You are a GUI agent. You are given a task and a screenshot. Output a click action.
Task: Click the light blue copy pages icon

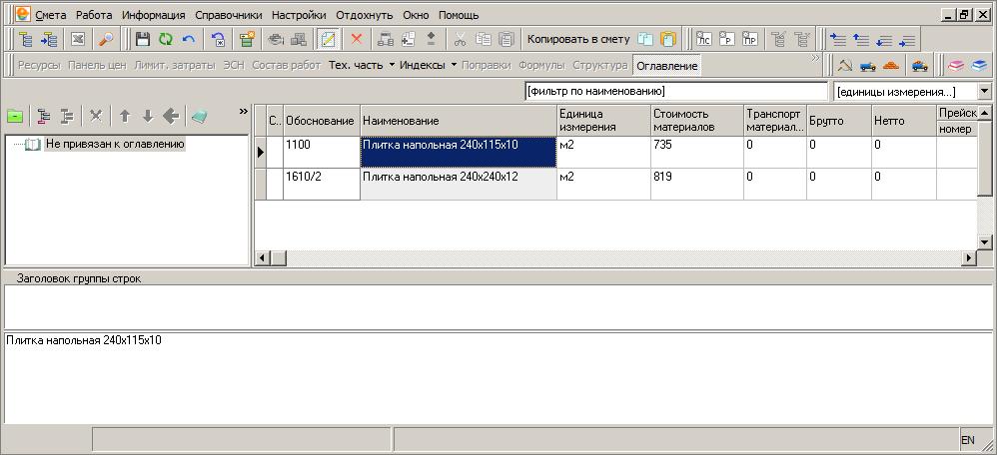click(644, 39)
